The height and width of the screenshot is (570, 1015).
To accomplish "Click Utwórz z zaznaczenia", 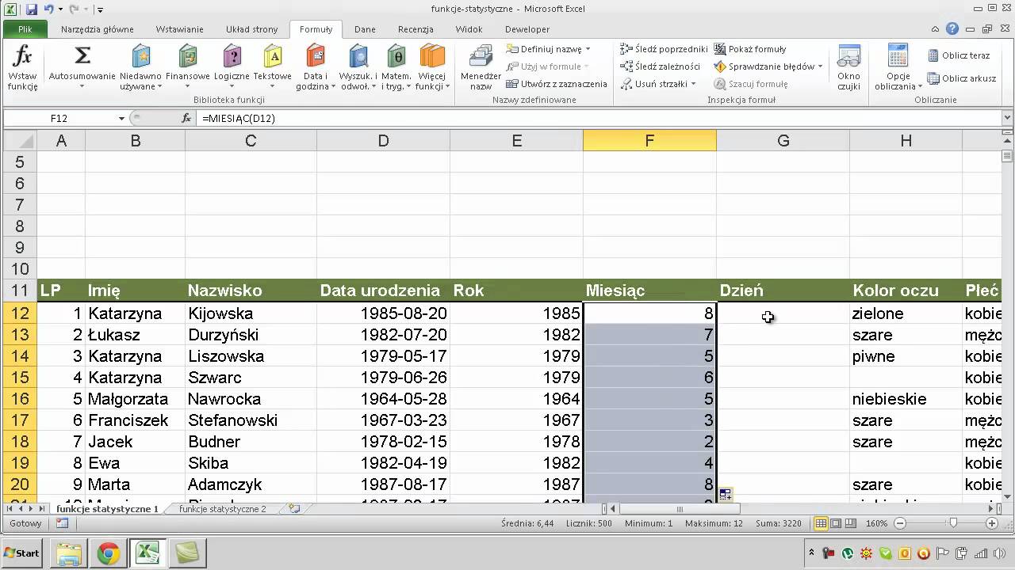I will pyautogui.click(x=556, y=84).
